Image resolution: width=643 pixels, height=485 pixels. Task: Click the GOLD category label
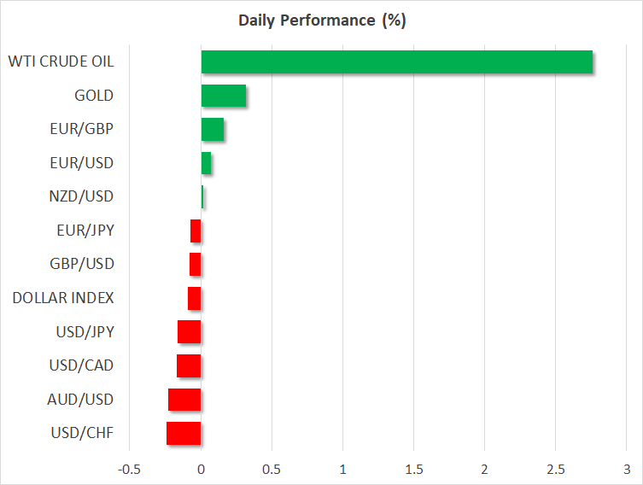(x=94, y=96)
